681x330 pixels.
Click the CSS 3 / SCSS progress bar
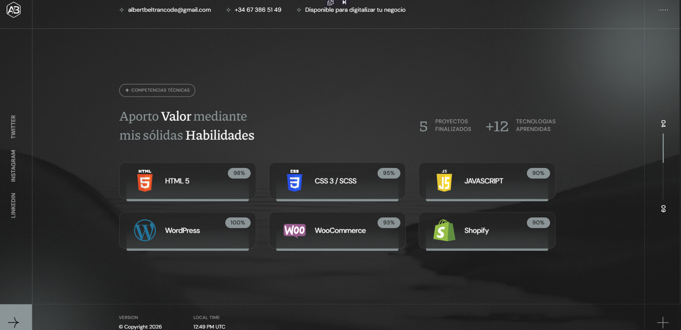pos(337,200)
